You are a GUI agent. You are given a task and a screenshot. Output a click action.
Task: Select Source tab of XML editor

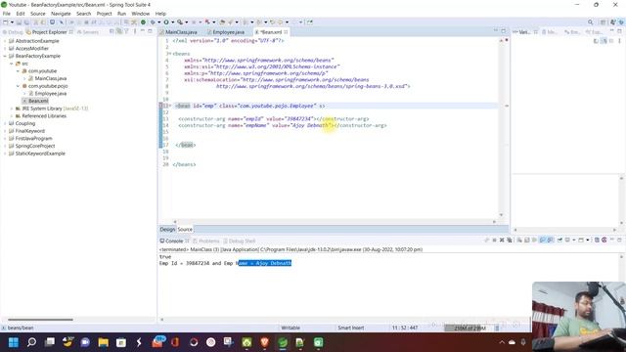tap(185, 230)
